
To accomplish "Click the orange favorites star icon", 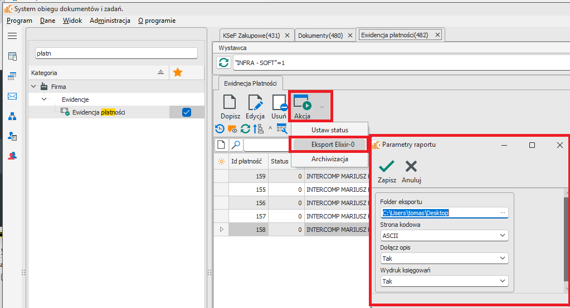I will [178, 72].
